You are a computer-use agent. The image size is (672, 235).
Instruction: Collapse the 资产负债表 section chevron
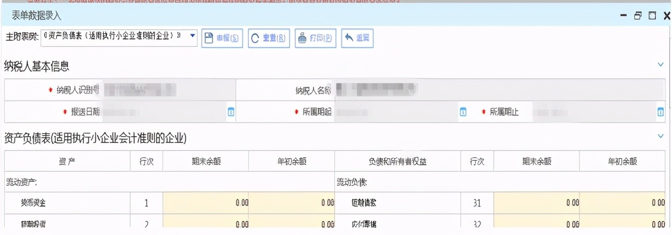click(661, 136)
